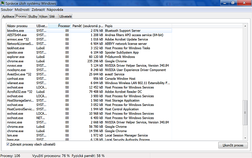Click the Task Manager title bar icon

tap(3, 3)
